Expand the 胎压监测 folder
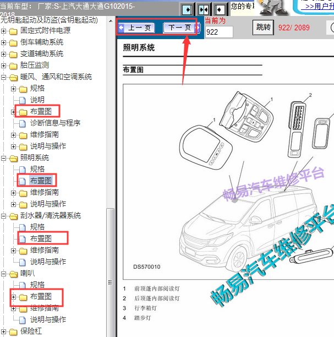Screen dimensions: 334x337 click(3, 66)
